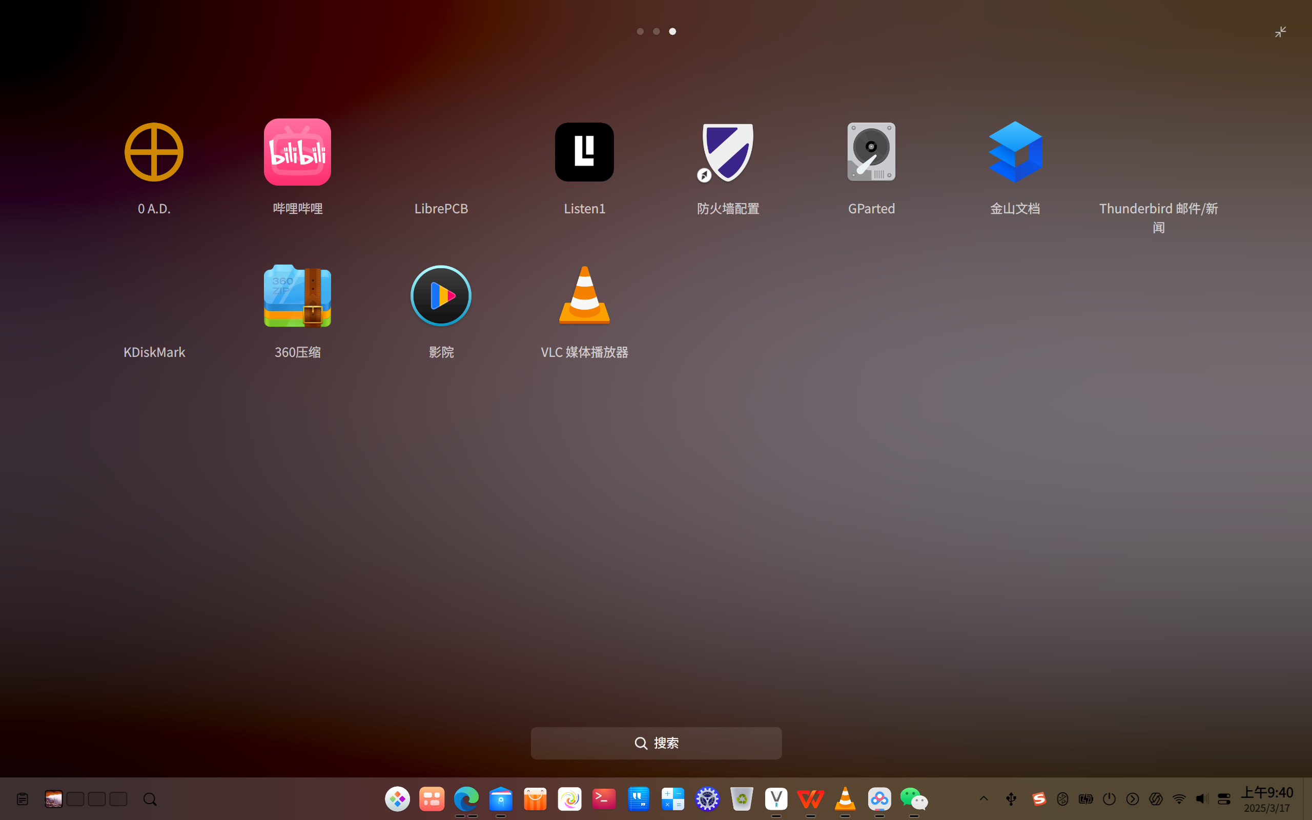The image size is (1312, 820).
Task: Open the magnifier search in the dock
Action: tap(150, 799)
